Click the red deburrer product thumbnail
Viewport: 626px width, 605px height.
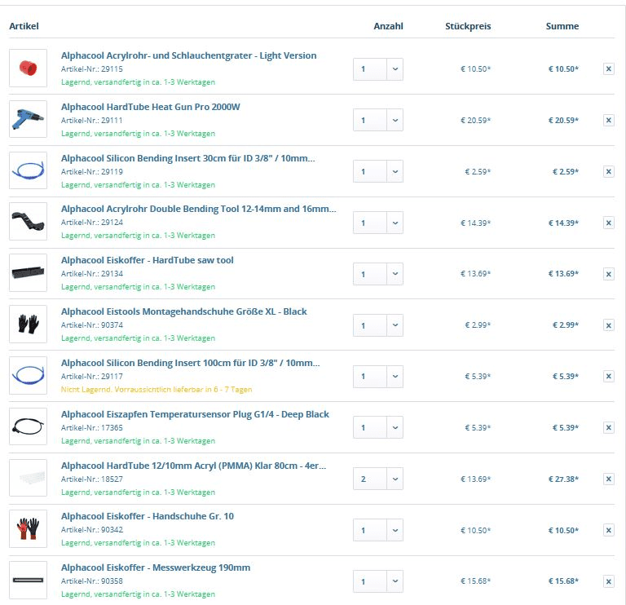(x=28, y=68)
